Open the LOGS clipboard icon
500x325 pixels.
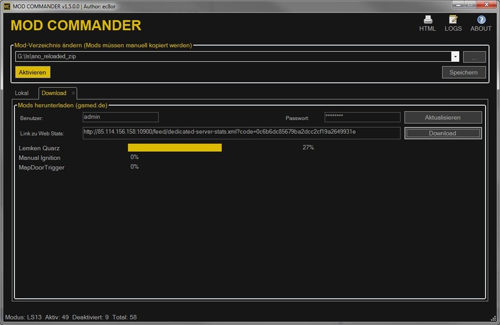(453, 19)
